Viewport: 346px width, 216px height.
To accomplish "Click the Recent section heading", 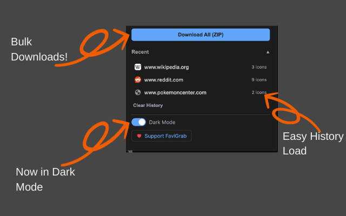I will (x=140, y=52).
